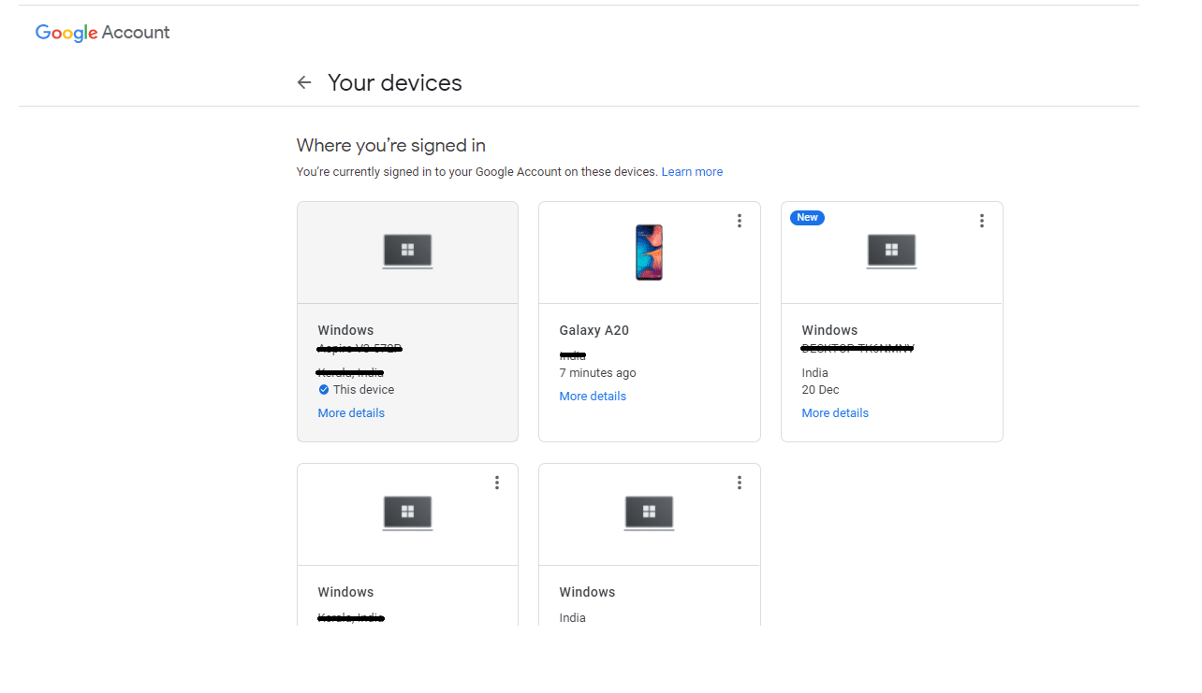
Task: Click the "Where you're signed in" heading
Action: coord(391,145)
